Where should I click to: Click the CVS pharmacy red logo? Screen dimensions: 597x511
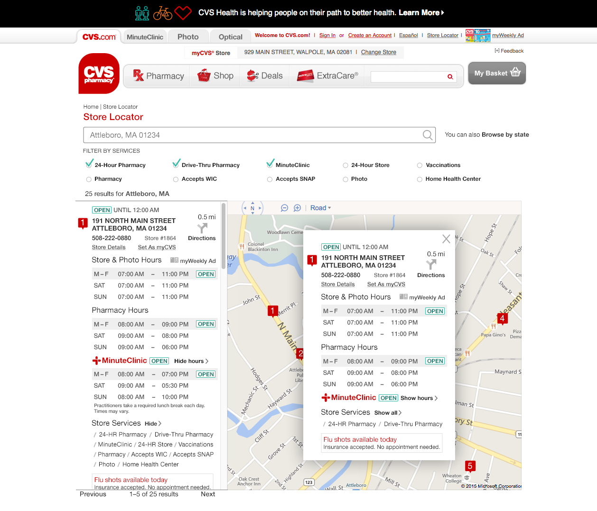[x=99, y=73]
